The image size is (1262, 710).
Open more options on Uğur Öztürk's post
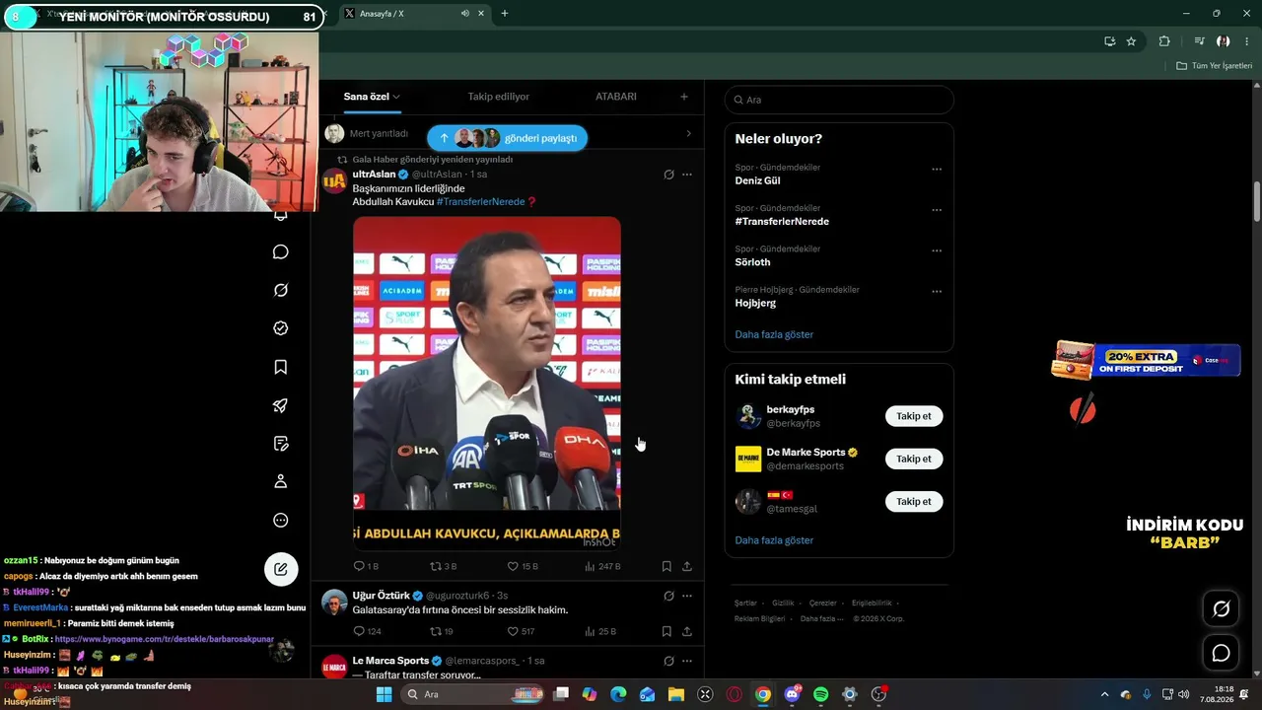pyautogui.click(x=687, y=596)
